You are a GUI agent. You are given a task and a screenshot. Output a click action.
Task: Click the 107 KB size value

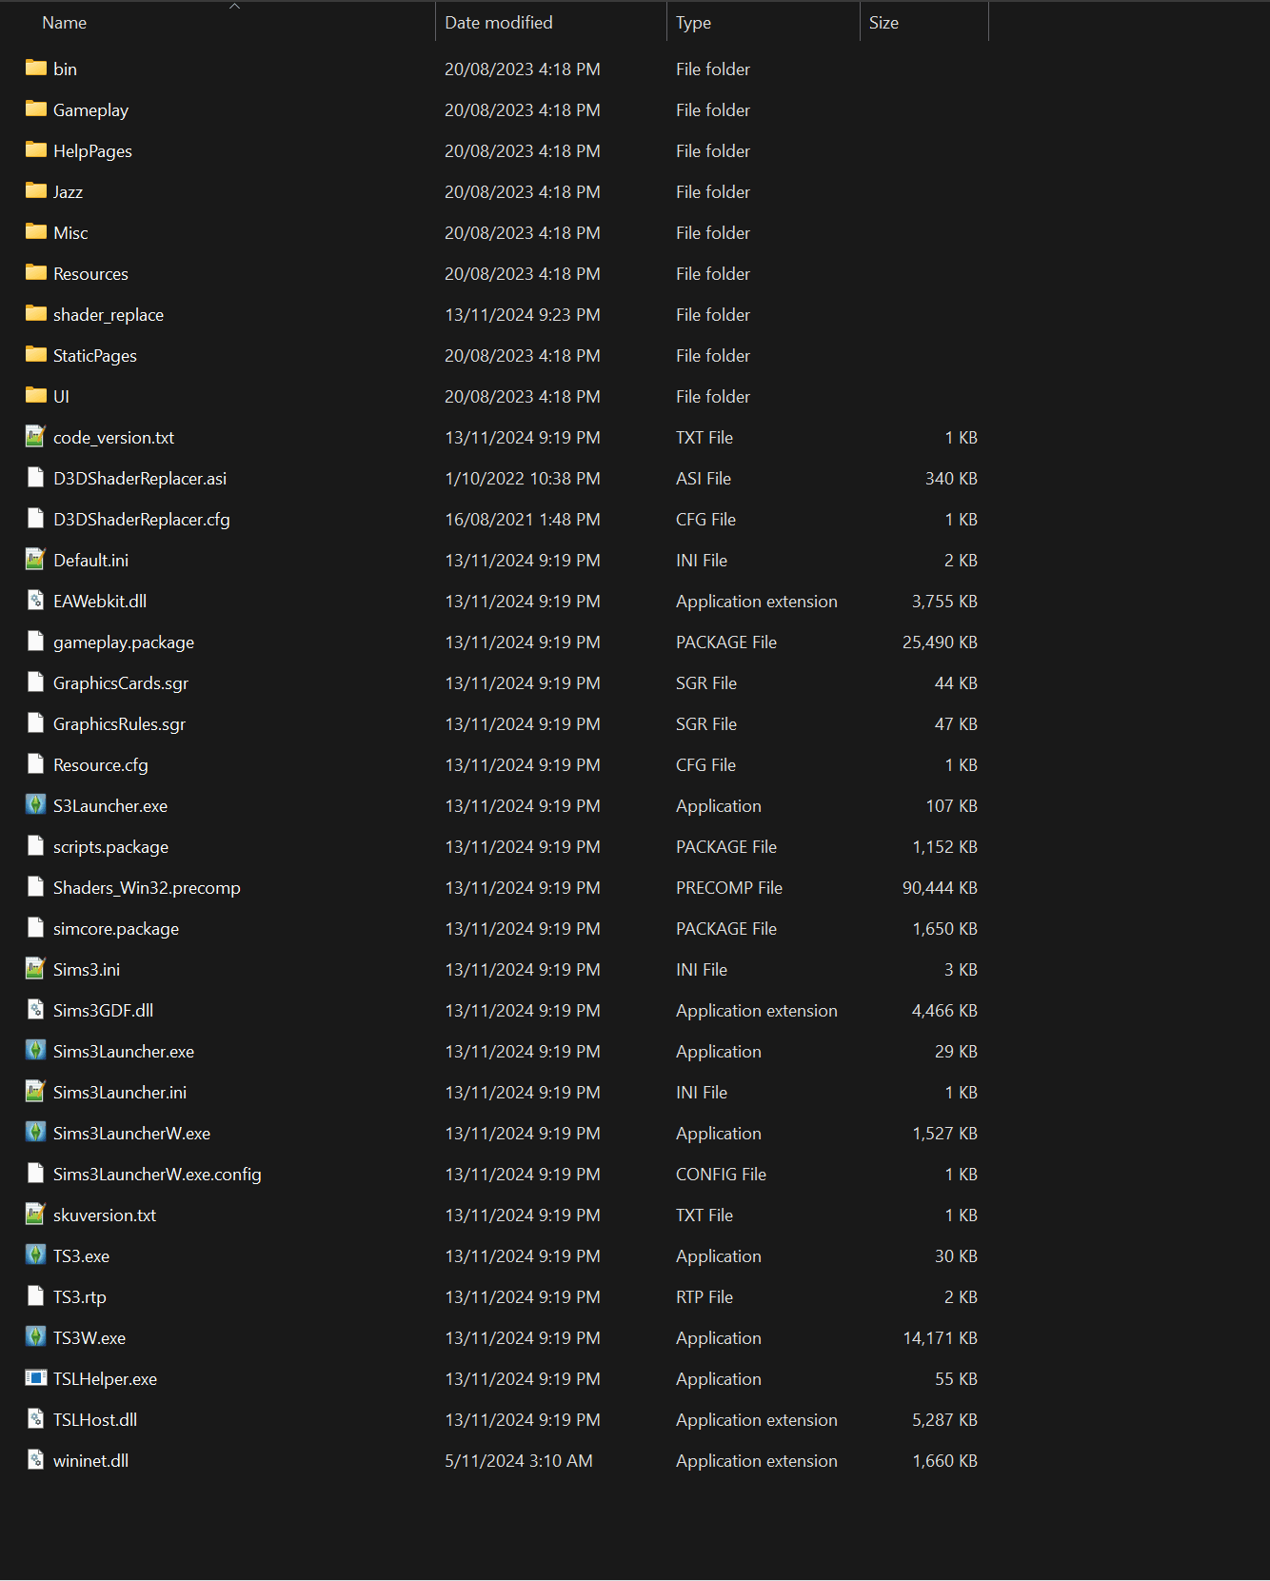(x=951, y=806)
